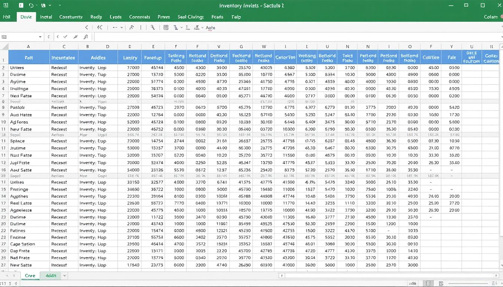The height and width of the screenshot is (287, 503).
Task: Click the align lines toolbar icon
Action: click(x=188, y=27)
